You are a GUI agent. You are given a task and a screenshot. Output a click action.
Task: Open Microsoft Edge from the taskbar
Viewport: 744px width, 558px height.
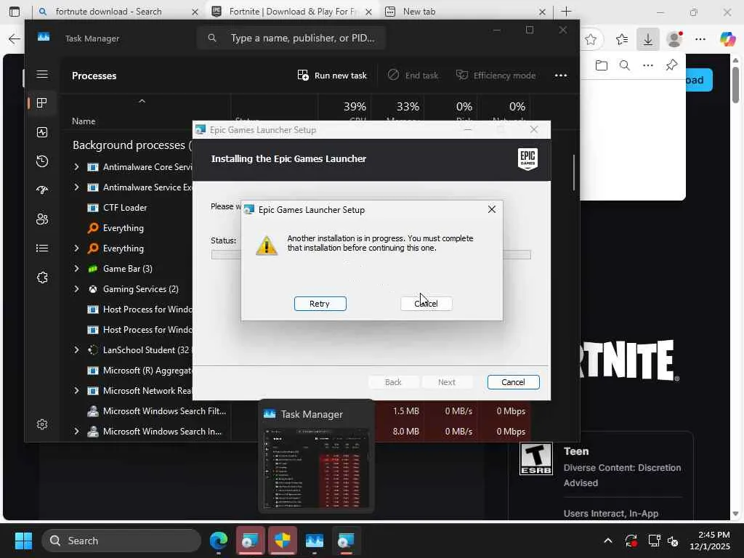(x=218, y=541)
